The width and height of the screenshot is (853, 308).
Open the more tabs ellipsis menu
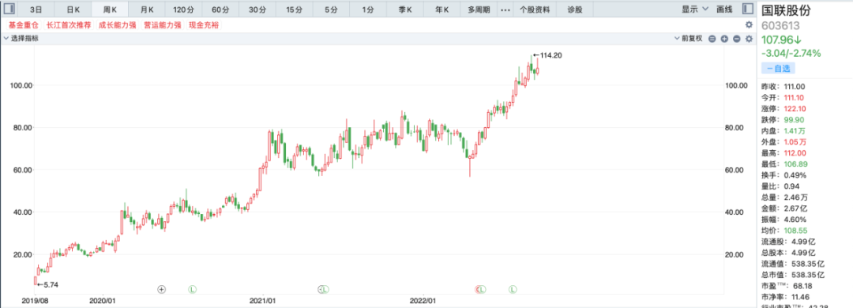pyautogui.click(x=505, y=9)
